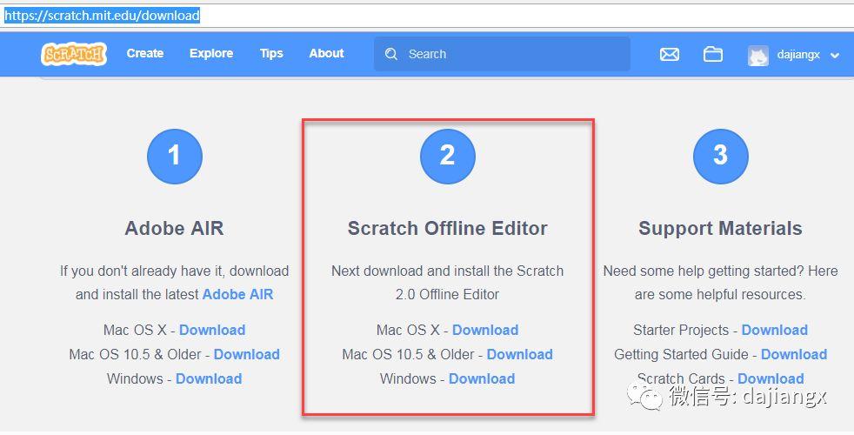Expand the dajiangx account dropdown arrow
The height and width of the screenshot is (435, 854).
(835, 55)
